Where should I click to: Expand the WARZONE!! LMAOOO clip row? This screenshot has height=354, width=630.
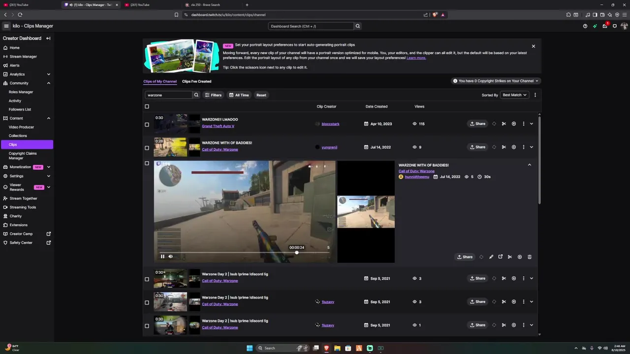[531, 124]
